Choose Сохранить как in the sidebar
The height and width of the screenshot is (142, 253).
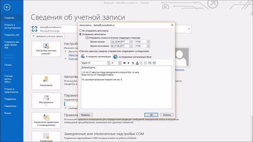click(x=11, y=35)
